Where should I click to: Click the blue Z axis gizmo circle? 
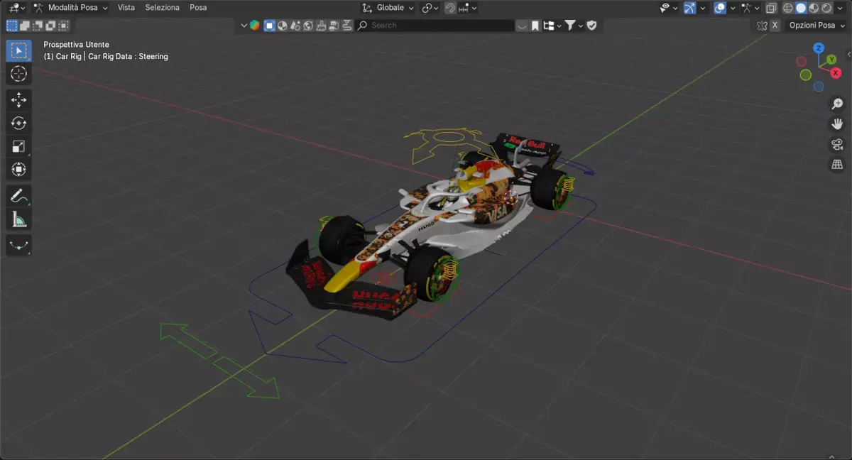point(818,48)
